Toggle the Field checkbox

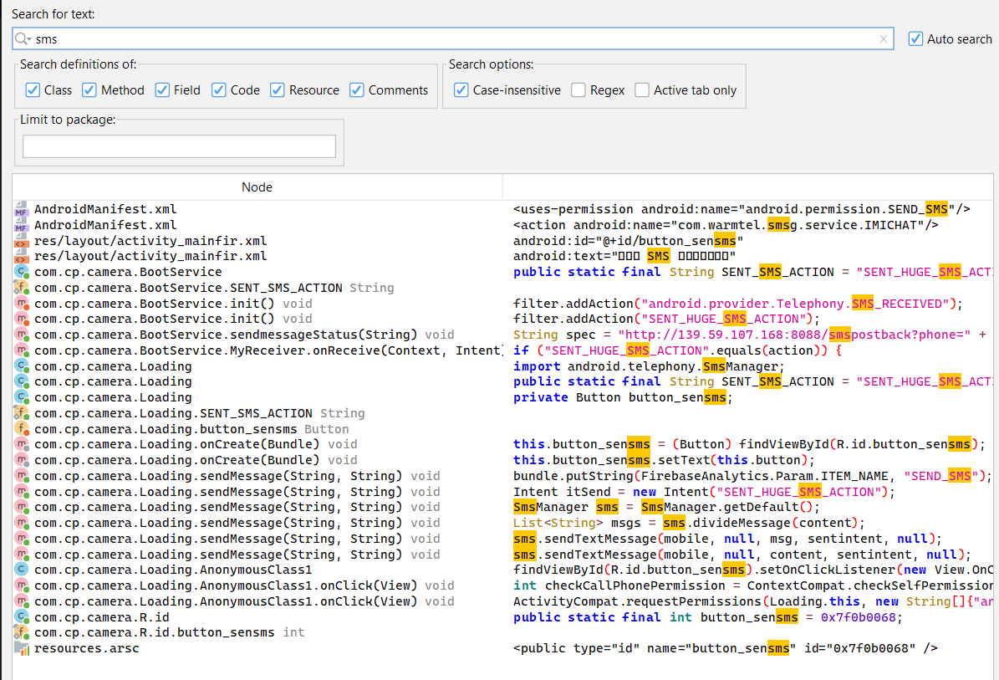click(162, 89)
